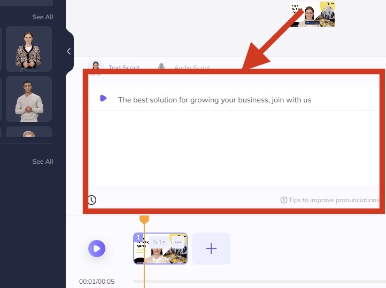The image size is (386, 288).
Task: Switch to the Text Script tab
Action: 124,68
